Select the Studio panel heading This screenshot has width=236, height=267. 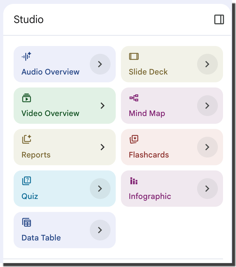pos(29,19)
